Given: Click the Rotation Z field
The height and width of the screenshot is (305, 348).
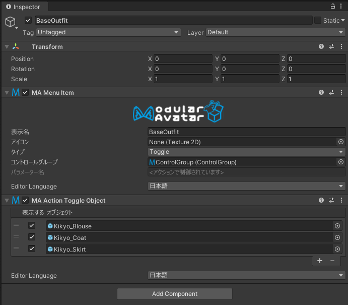Looking at the screenshot, I should pos(316,69).
